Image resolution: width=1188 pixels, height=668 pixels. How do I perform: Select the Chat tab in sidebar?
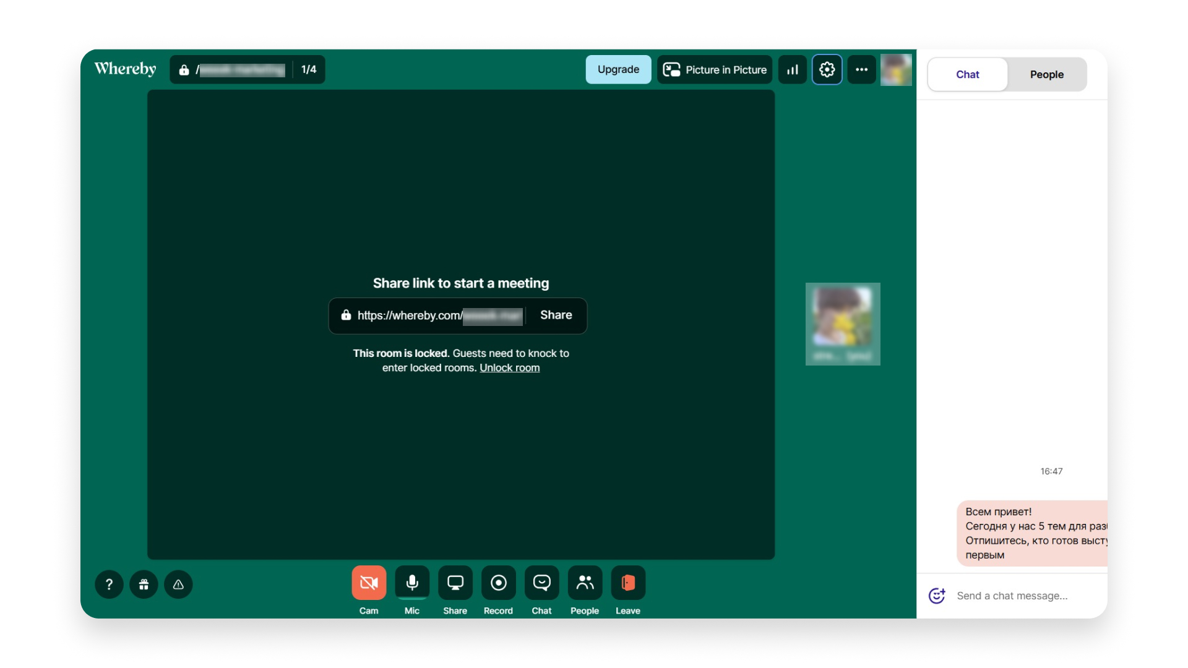point(968,74)
